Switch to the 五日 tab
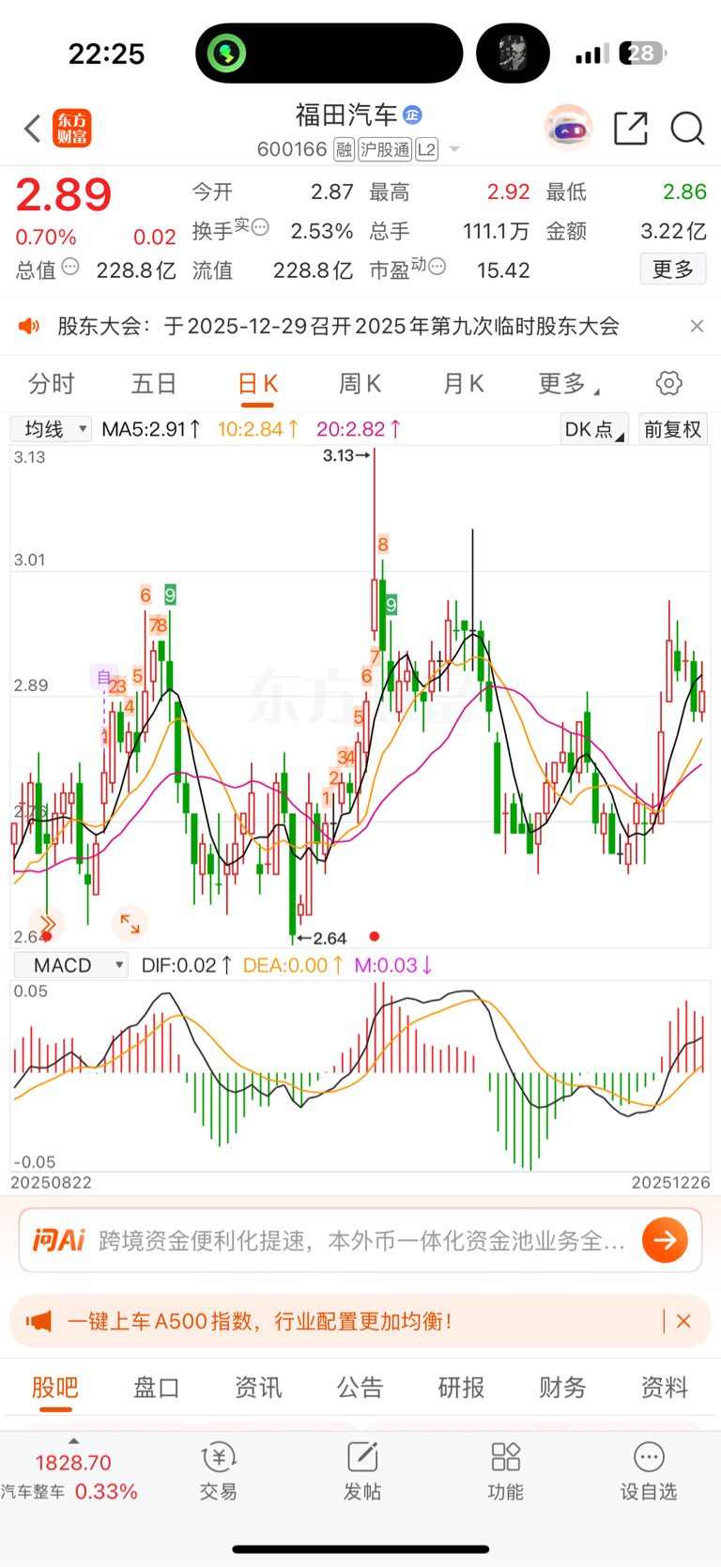The image size is (721, 1567). click(154, 383)
